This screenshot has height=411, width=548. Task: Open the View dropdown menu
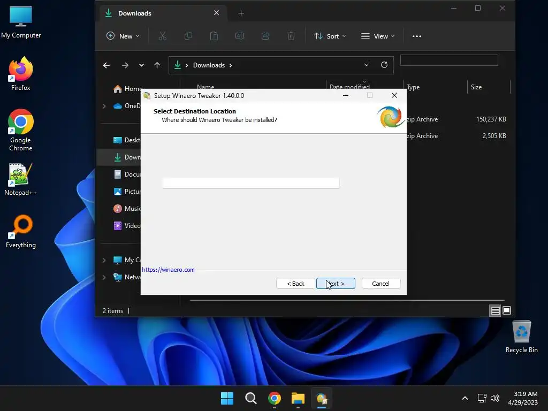pyautogui.click(x=378, y=36)
